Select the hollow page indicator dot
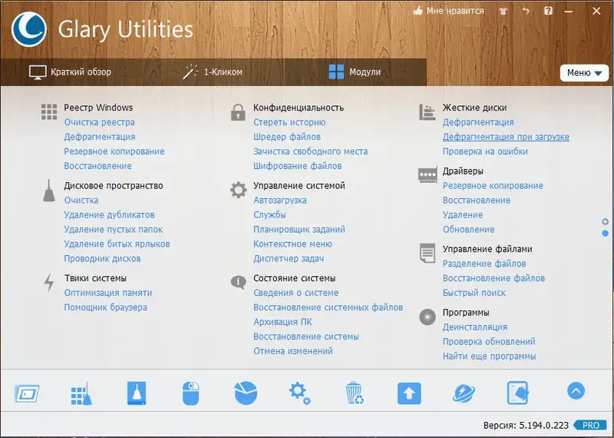The height and width of the screenshot is (438, 614). [606, 222]
